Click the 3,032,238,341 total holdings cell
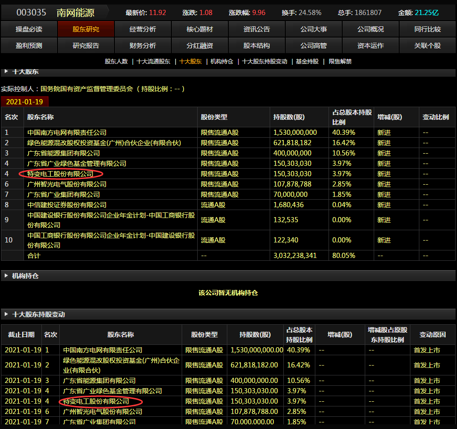 (x=295, y=256)
